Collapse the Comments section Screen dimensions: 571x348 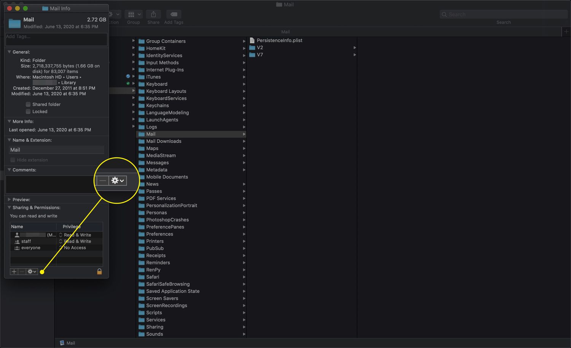pos(9,170)
